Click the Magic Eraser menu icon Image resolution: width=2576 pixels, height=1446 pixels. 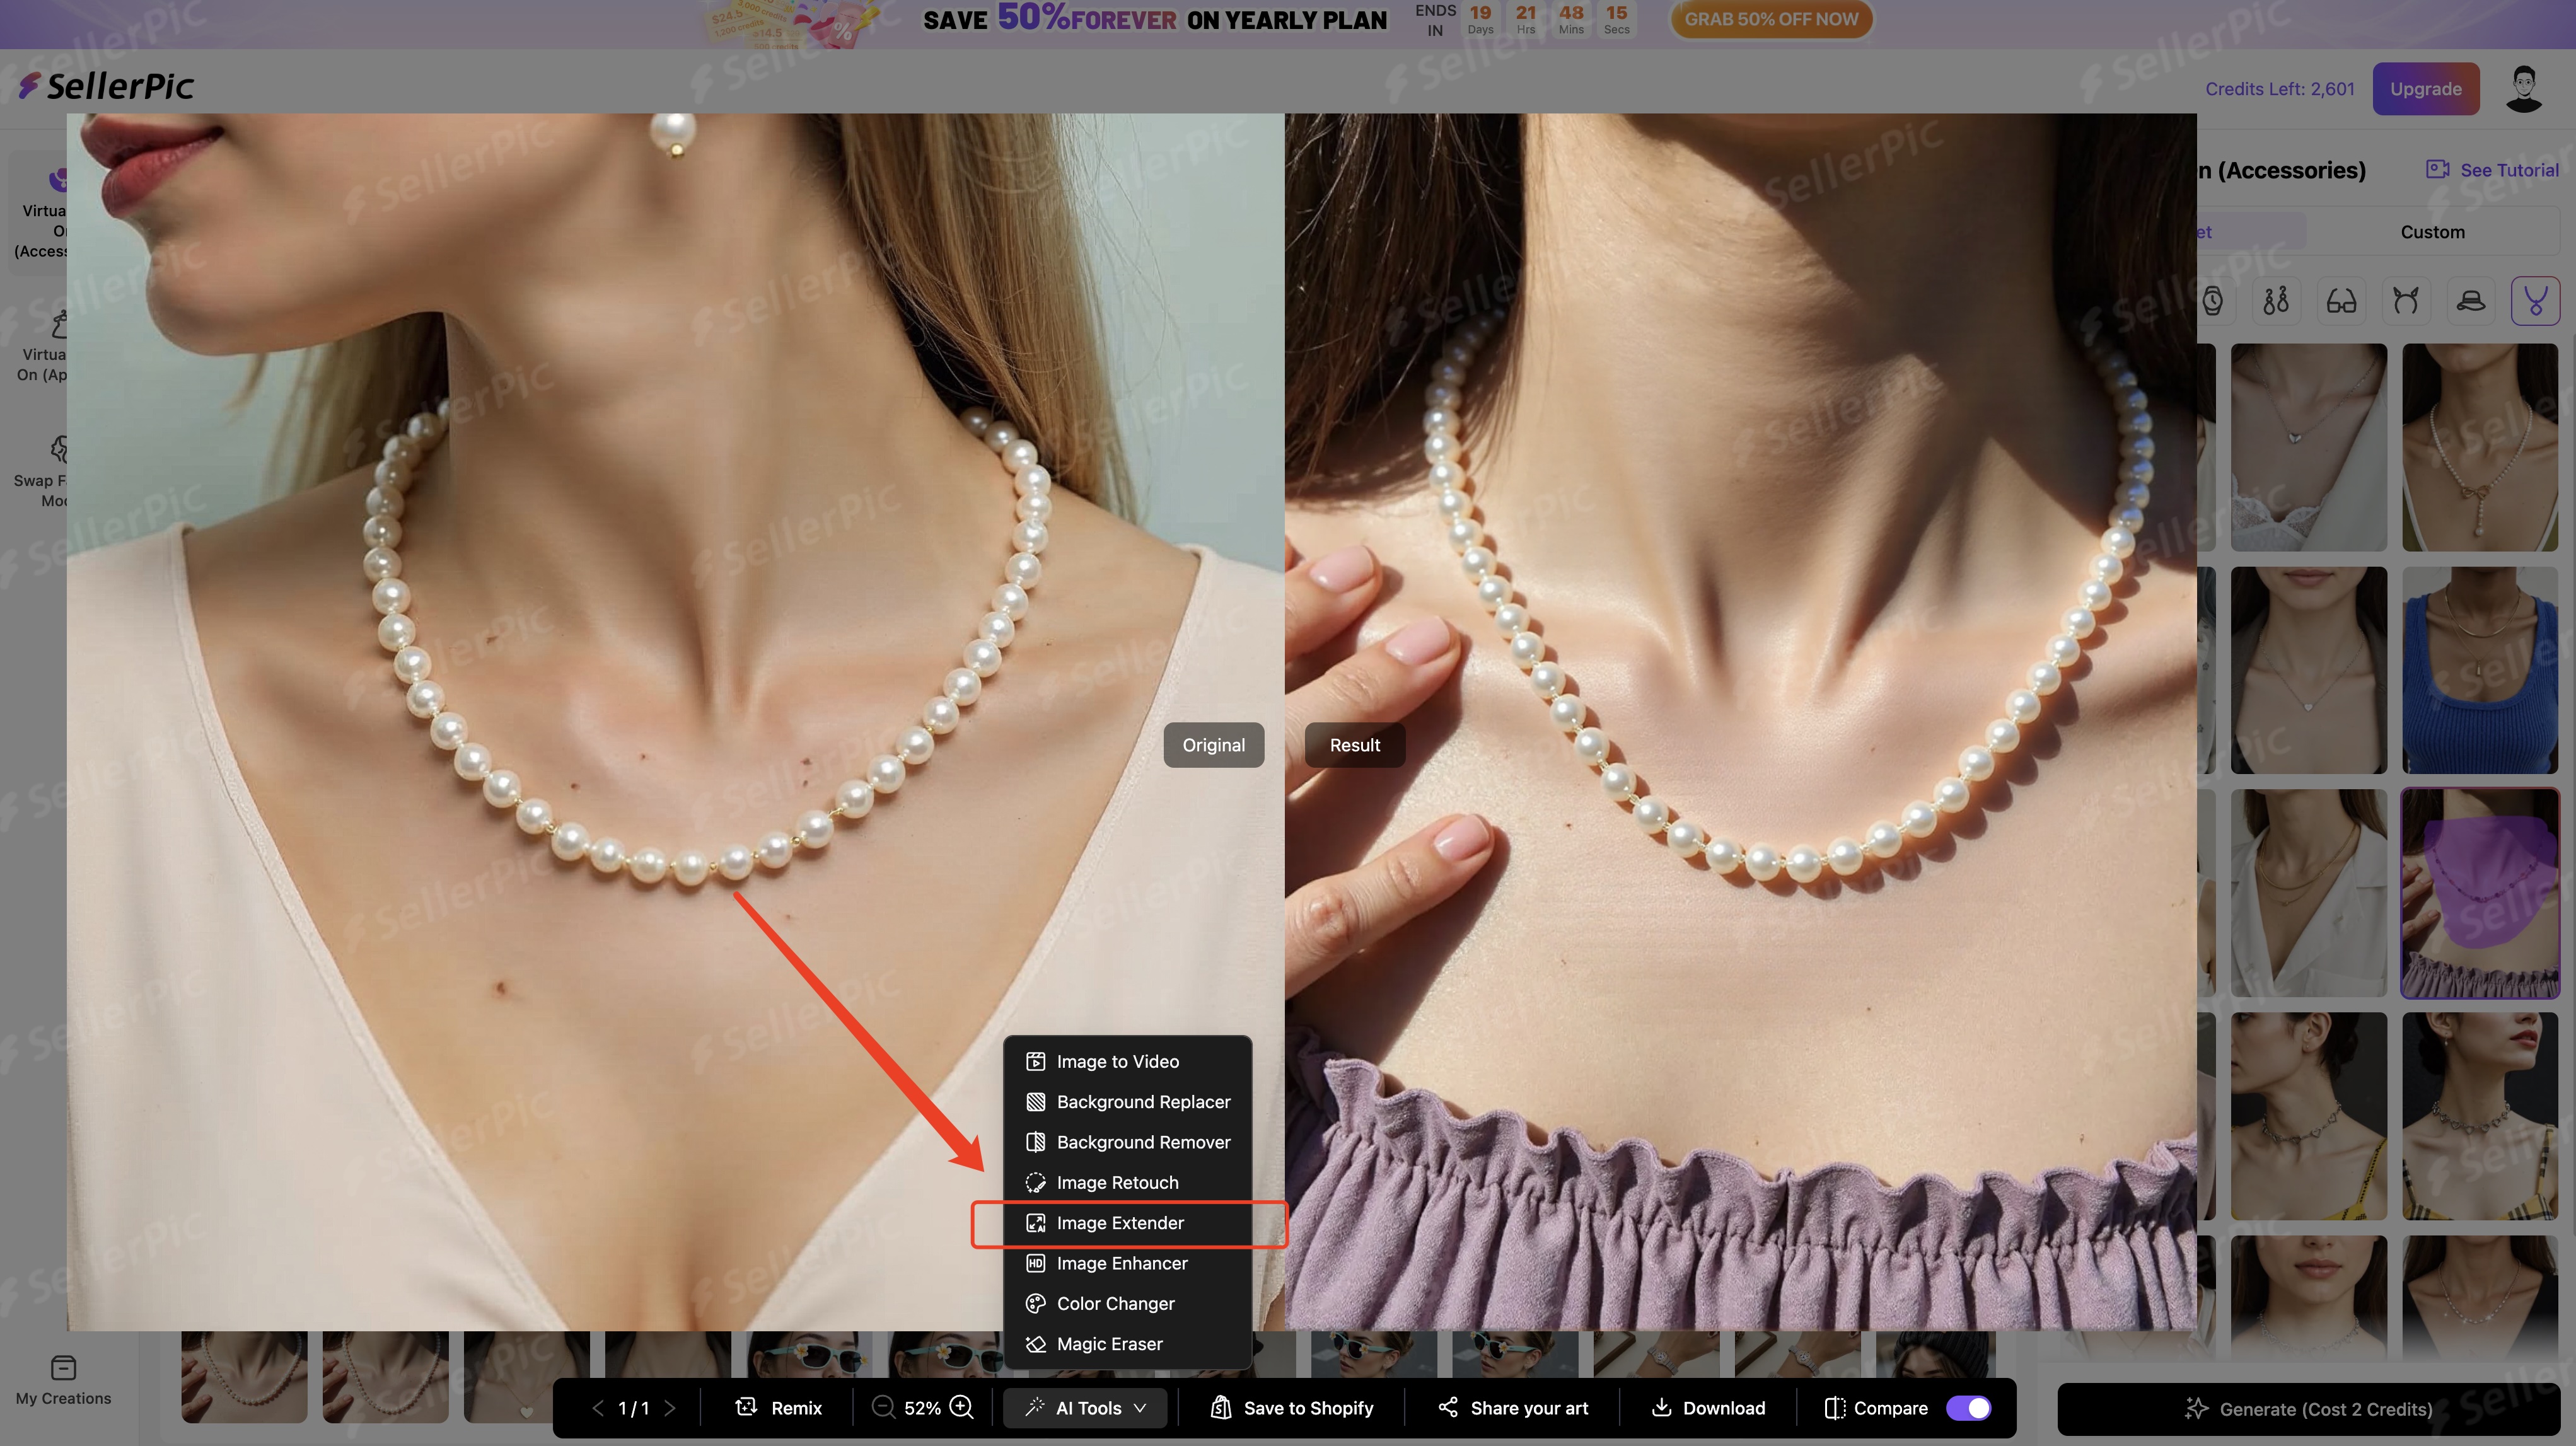(1035, 1344)
